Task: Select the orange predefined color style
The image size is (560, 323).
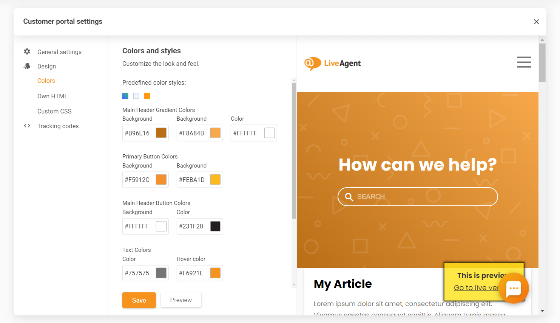Action: click(x=147, y=96)
